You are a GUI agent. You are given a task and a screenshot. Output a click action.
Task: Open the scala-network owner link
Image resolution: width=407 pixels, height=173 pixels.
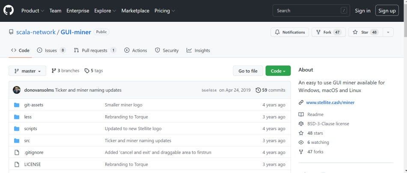coord(36,32)
